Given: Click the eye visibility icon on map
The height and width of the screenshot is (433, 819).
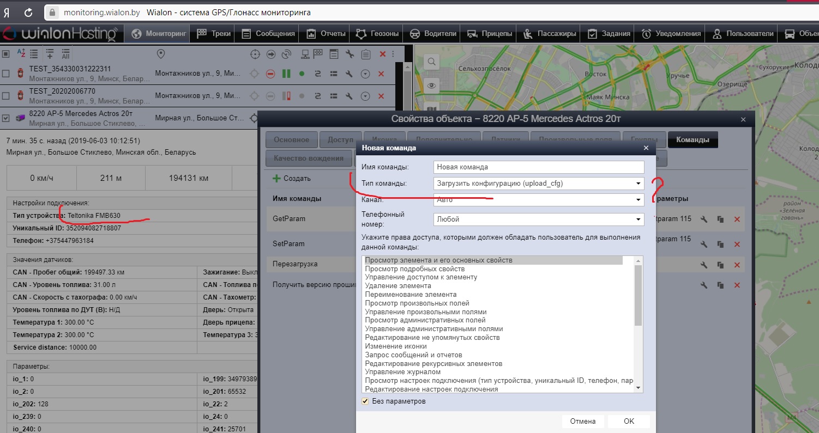Looking at the screenshot, I should tap(431, 86).
